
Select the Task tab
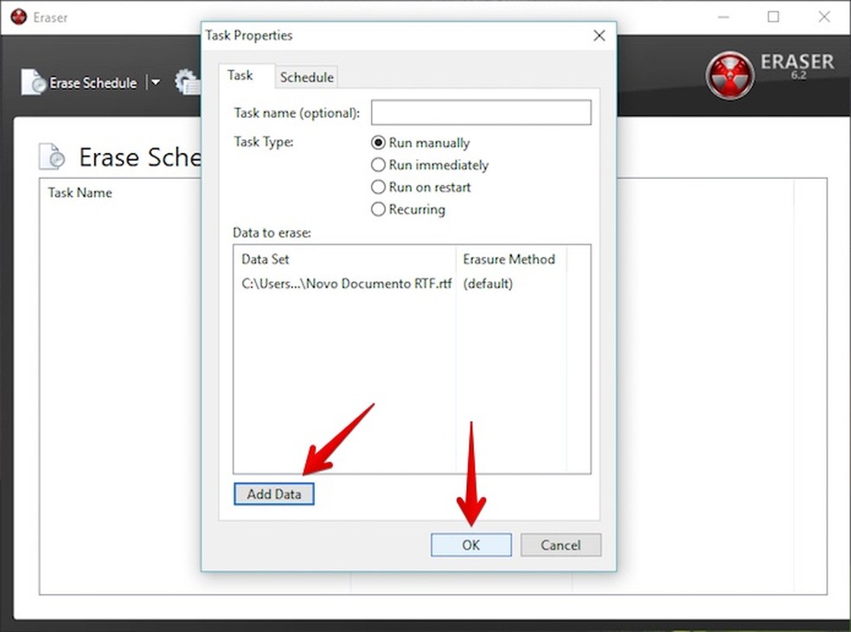pyautogui.click(x=245, y=76)
